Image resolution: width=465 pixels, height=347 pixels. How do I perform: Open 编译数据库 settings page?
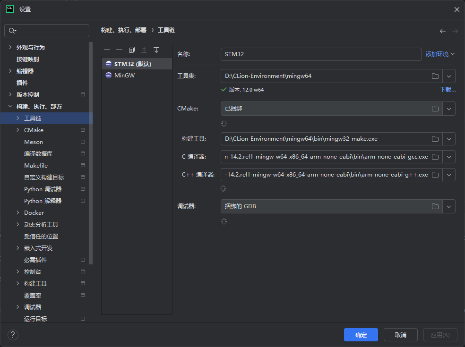[38, 153]
